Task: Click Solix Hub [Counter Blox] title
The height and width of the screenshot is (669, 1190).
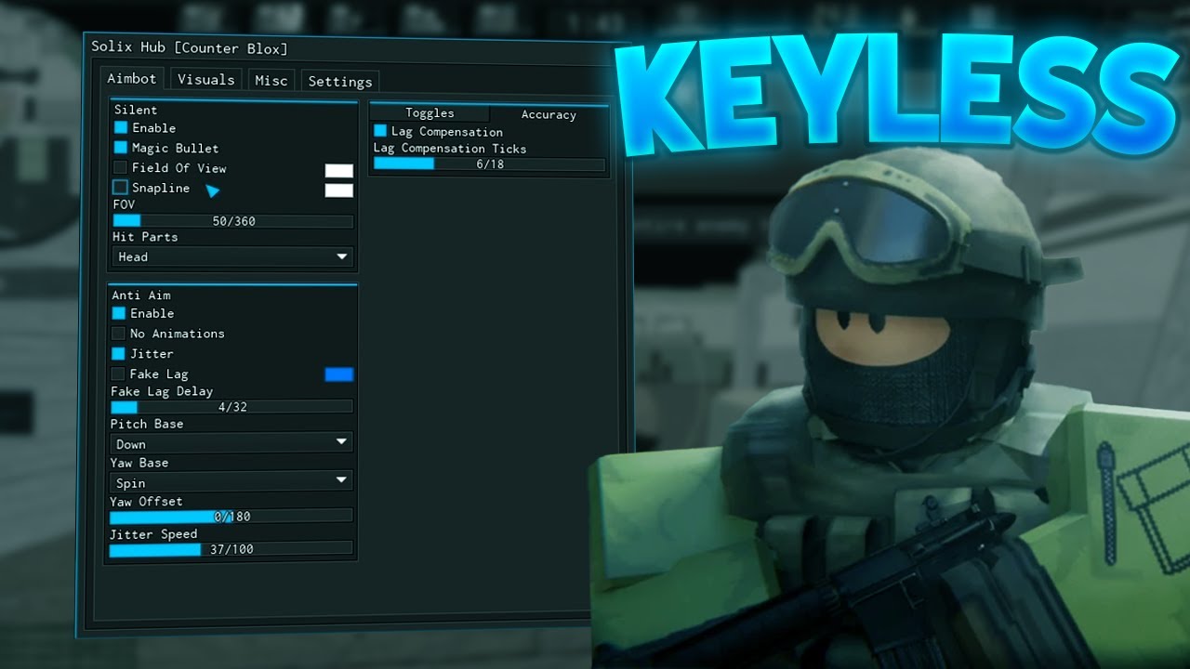Action: tap(190, 47)
